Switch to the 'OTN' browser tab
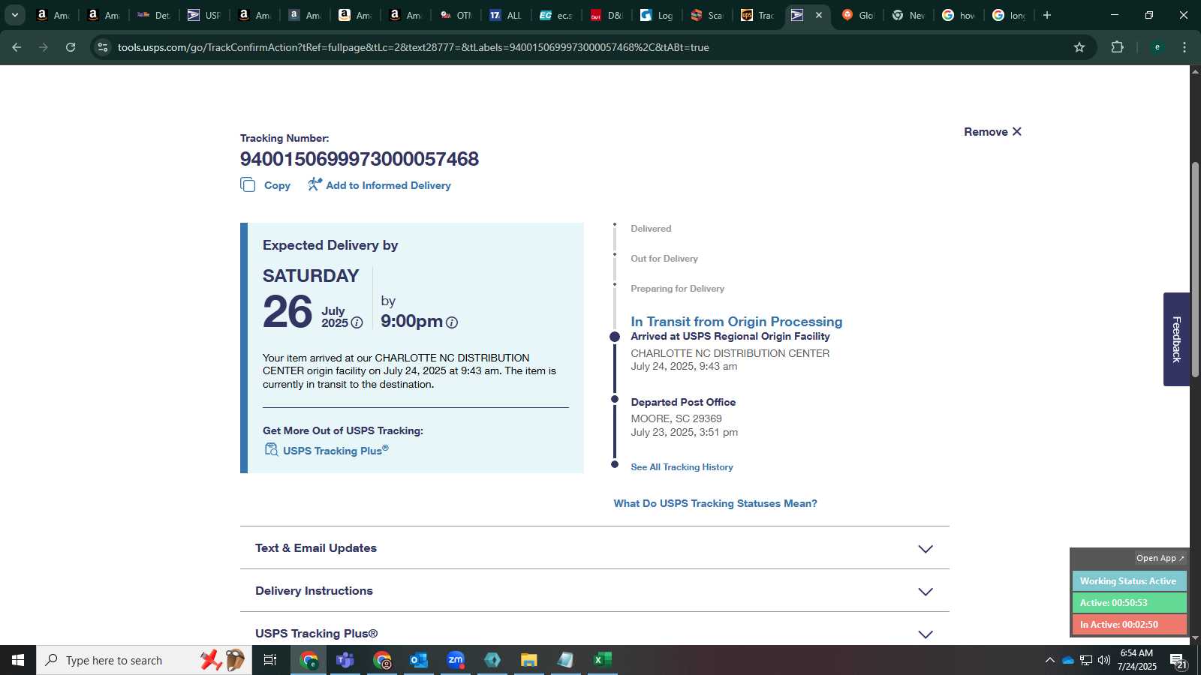Image resolution: width=1201 pixels, height=675 pixels. tap(456, 15)
